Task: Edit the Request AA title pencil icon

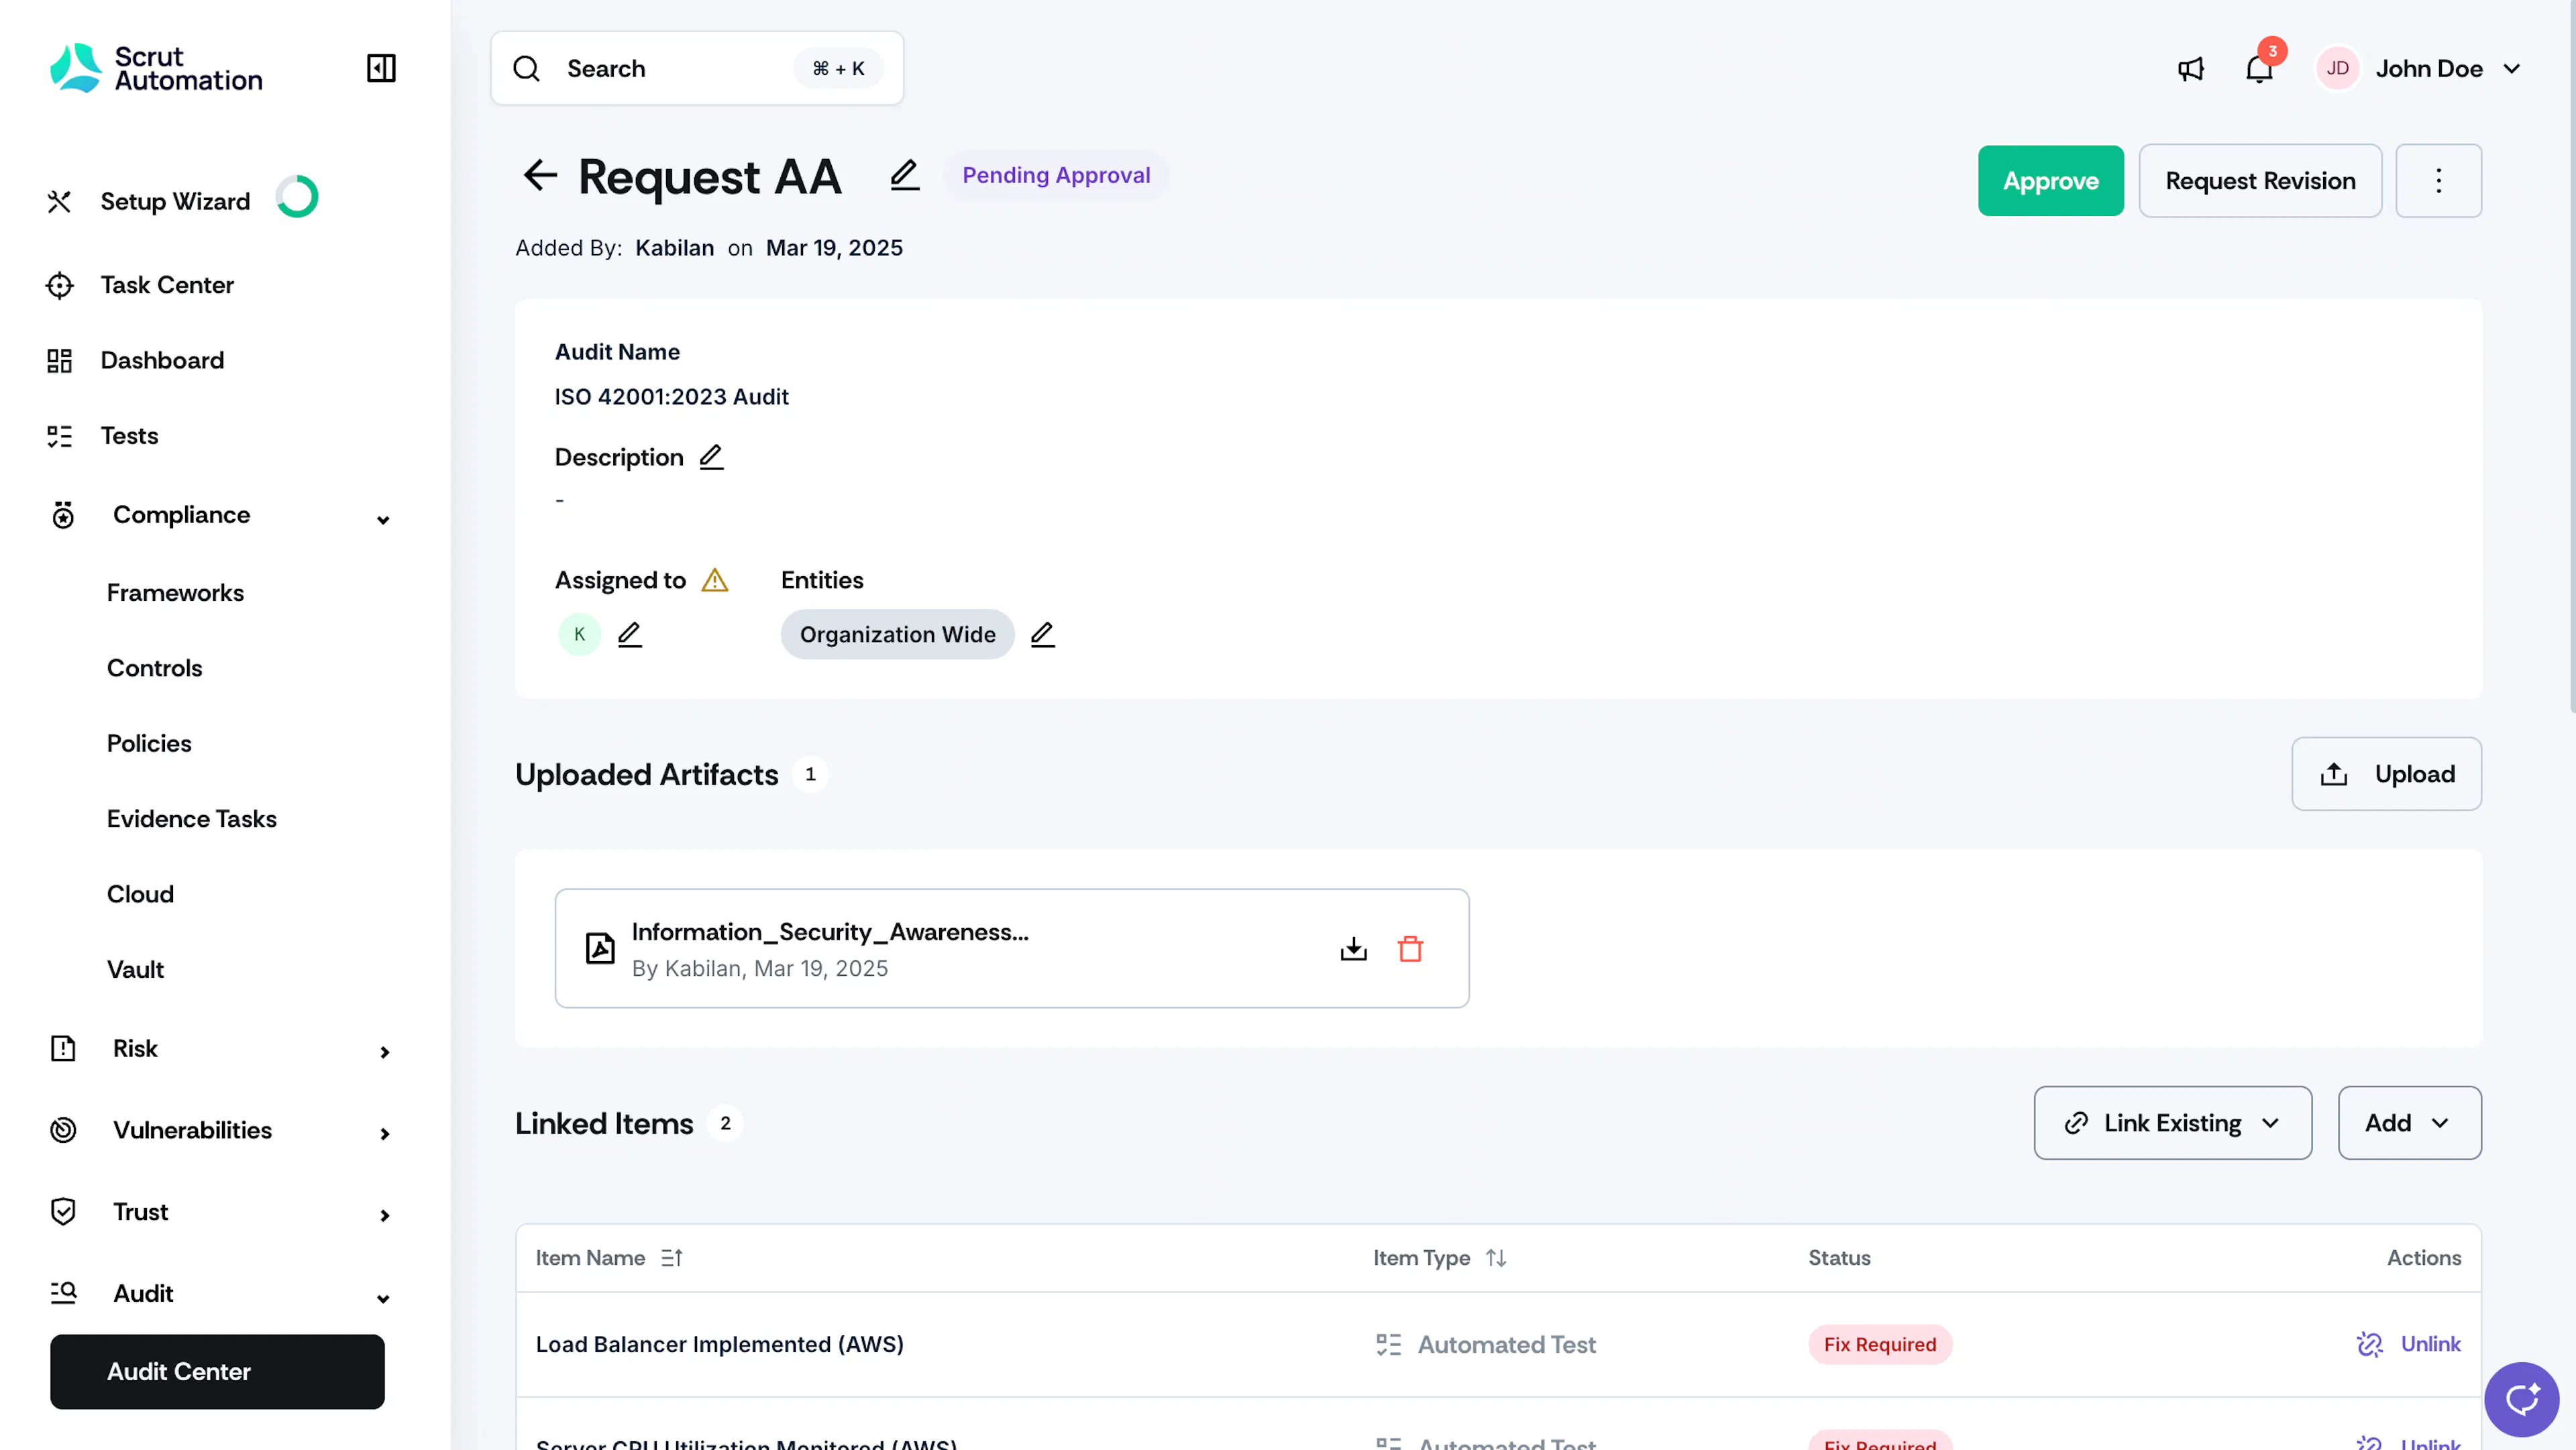Action: click(x=904, y=175)
